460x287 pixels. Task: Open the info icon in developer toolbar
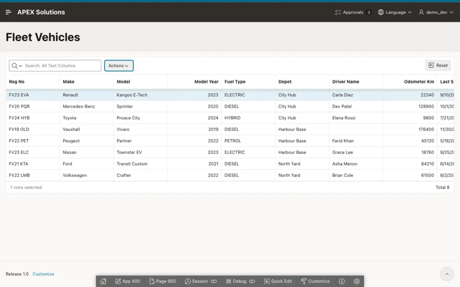tap(342, 281)
